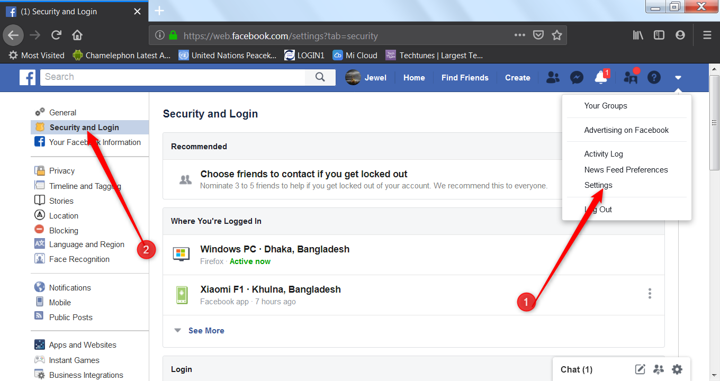Click the search magnifier button
Viewport: 720px width, 381px height.
tap(320, 77)
